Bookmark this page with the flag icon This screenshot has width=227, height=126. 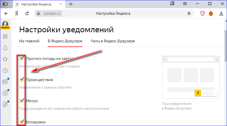click(189, 13)
